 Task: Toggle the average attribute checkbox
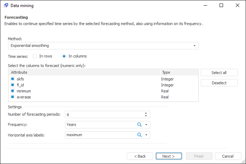(12, 97)
